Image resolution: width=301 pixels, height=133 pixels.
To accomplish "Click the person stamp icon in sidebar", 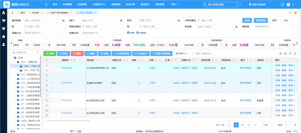I will tap(3, 44).
